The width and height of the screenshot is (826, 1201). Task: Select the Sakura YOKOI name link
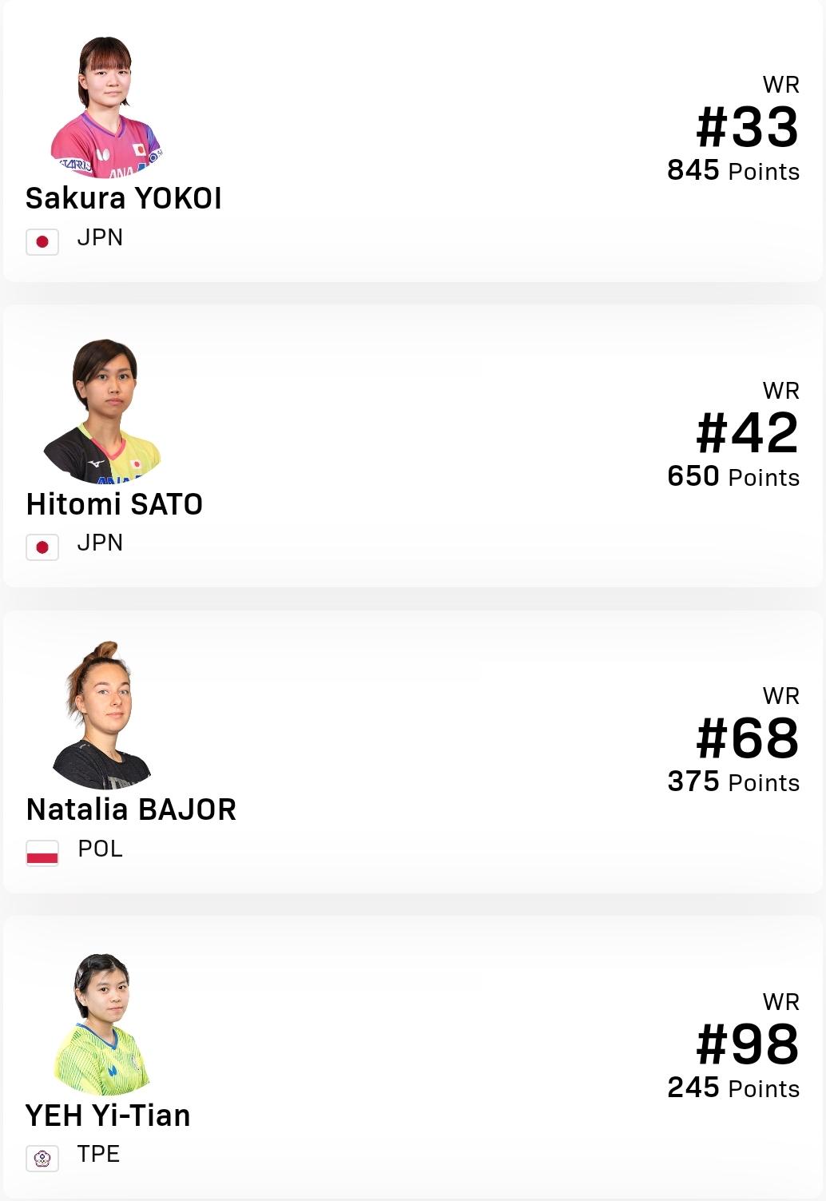coord(124,198)
